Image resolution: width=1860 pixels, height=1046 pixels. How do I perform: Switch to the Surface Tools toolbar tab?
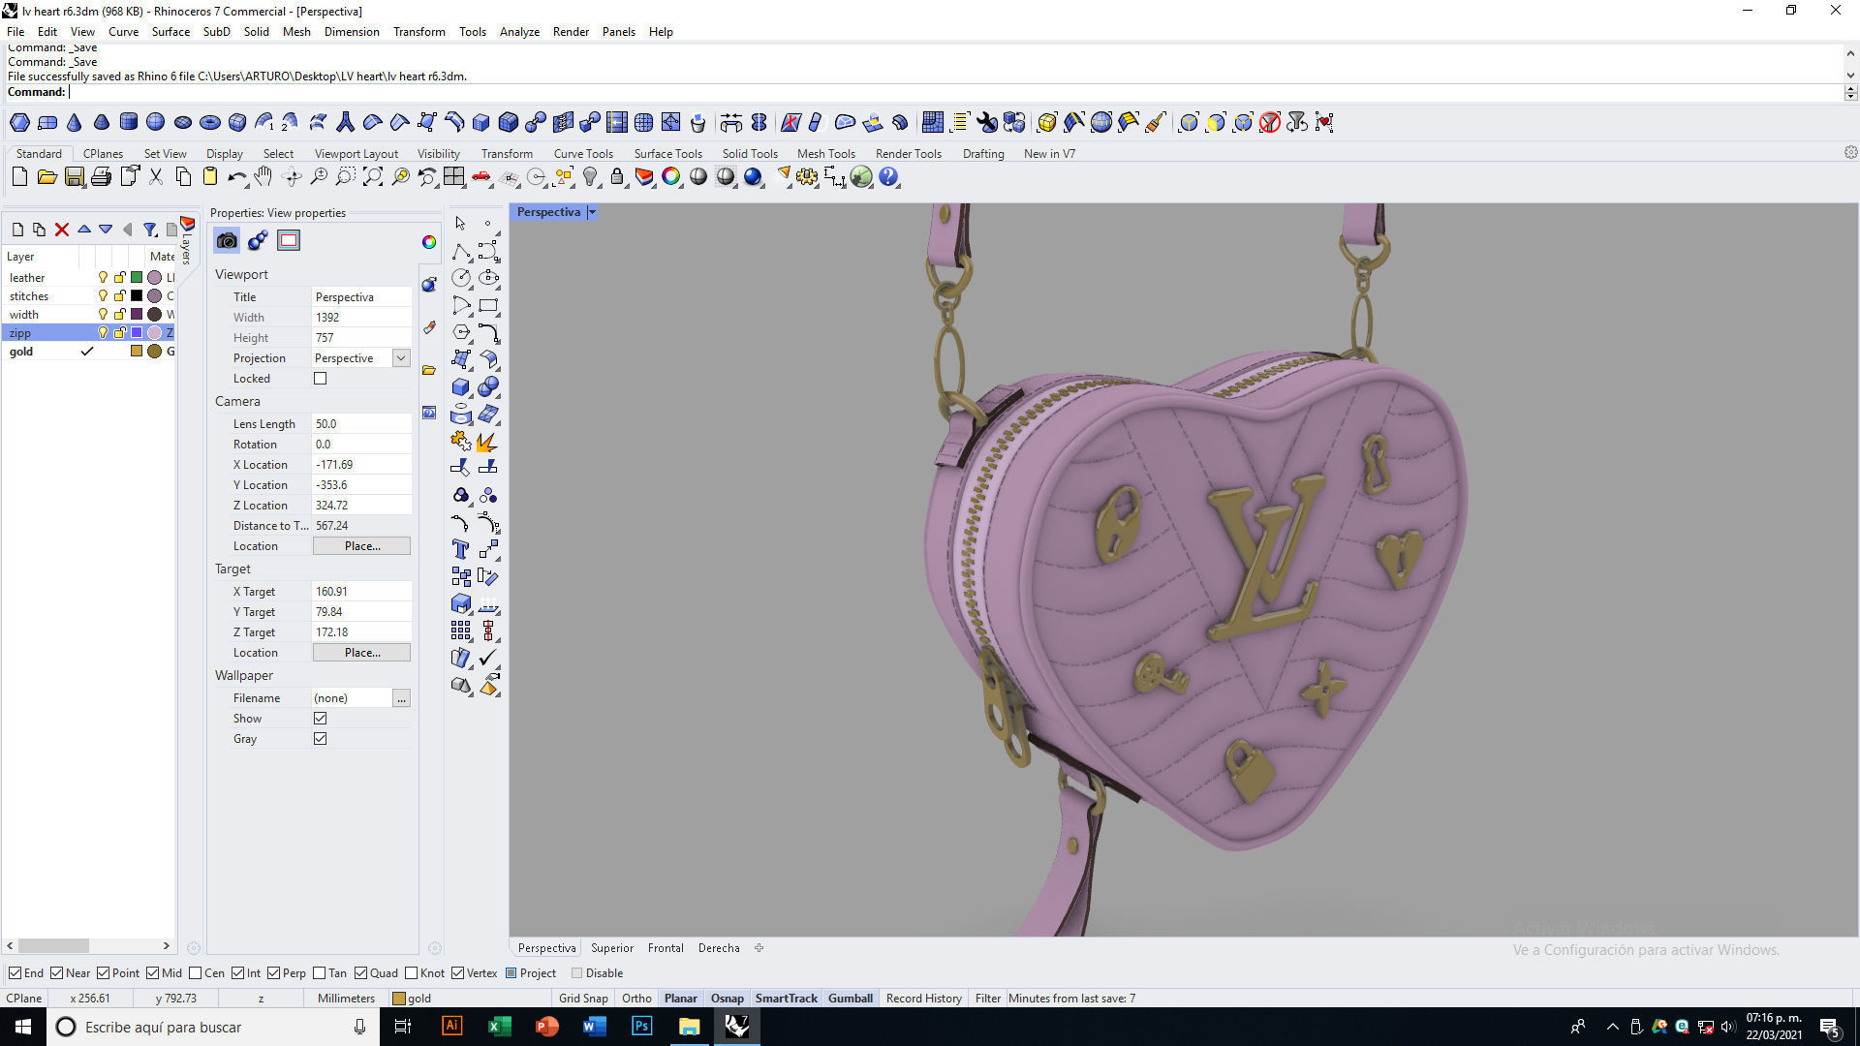pos(668,154)
